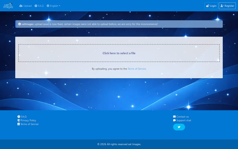Click the copyright All rights reserved text

point(119,144)
